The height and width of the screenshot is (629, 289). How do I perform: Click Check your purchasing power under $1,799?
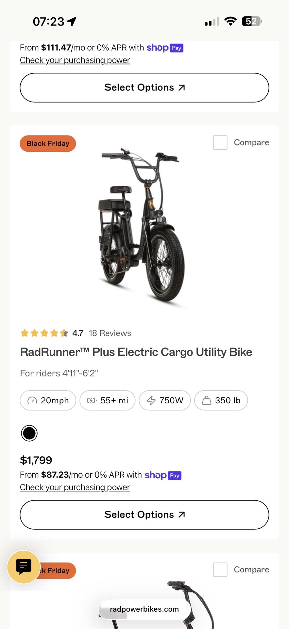pyautogui.click(x=75, y=487)
